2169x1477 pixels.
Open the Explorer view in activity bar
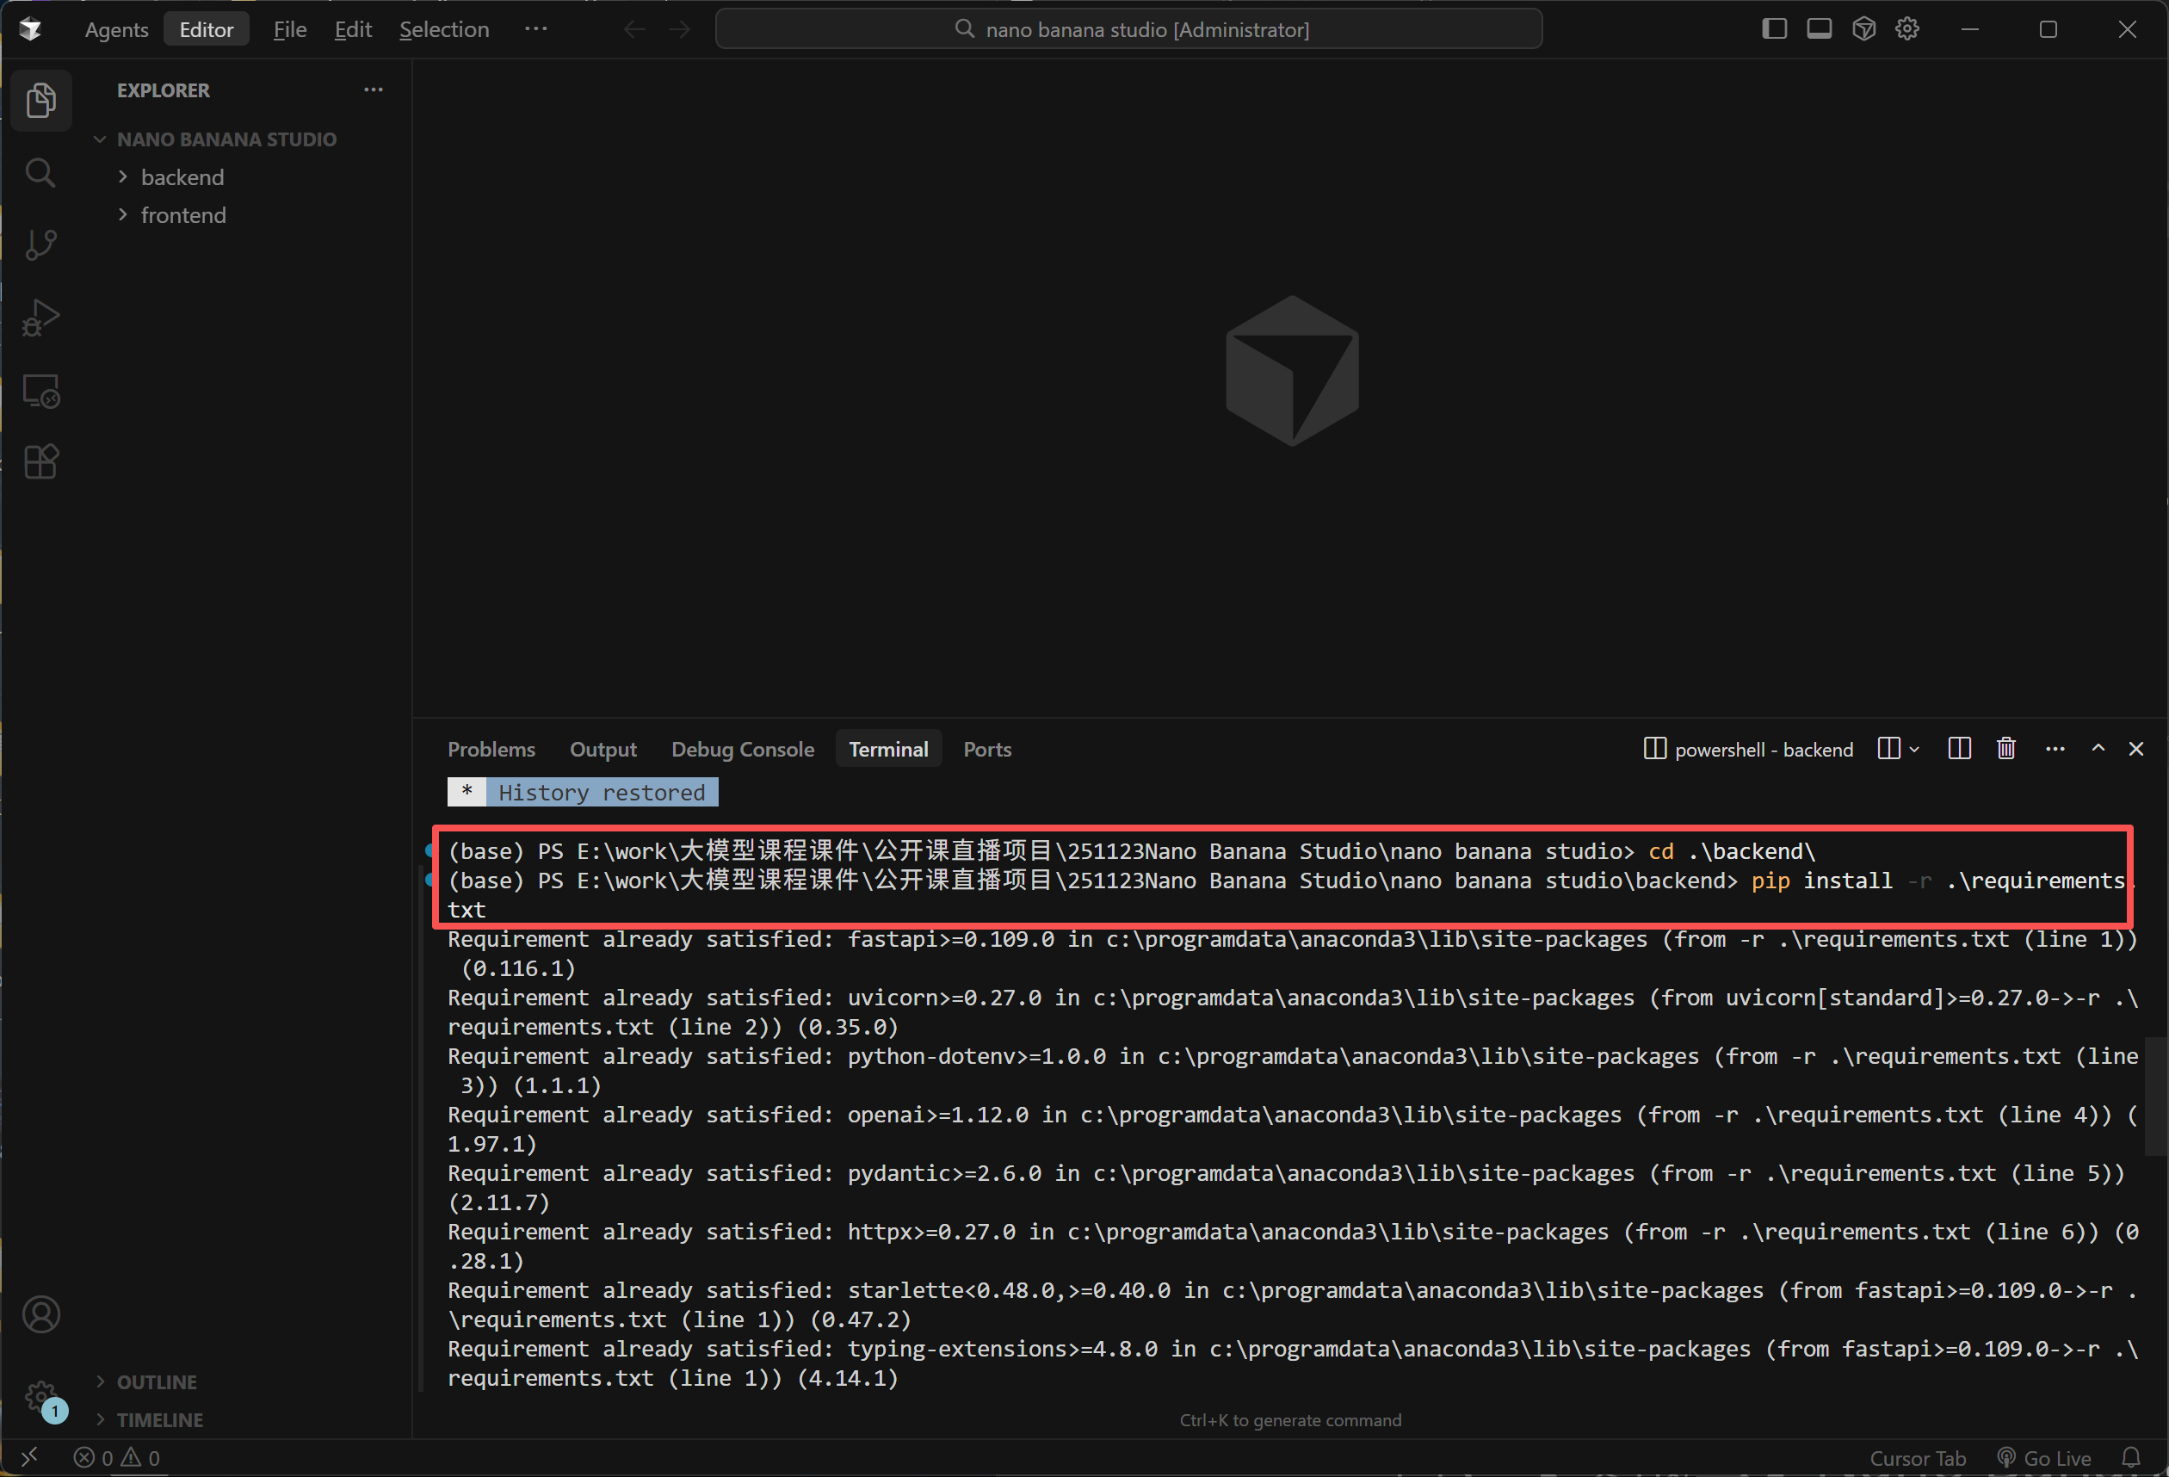pyautogui.click(x=41, y=100)
